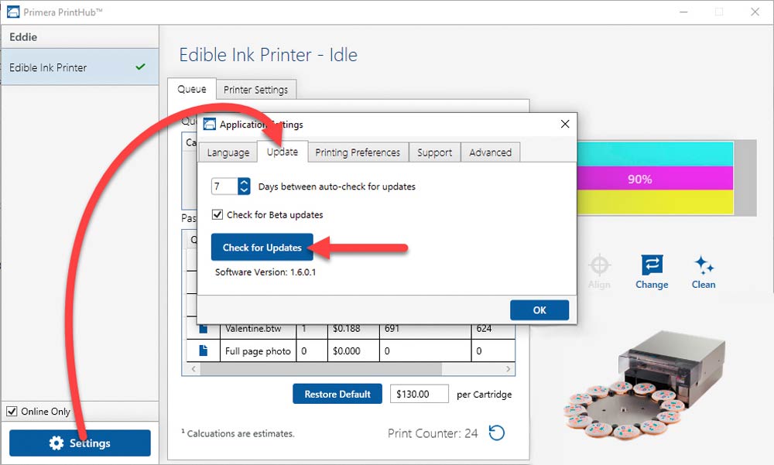The width and height of the screenshot is (774, 465).
Task: Open the Settings button in the sidebar
Action: coord(80,443)
